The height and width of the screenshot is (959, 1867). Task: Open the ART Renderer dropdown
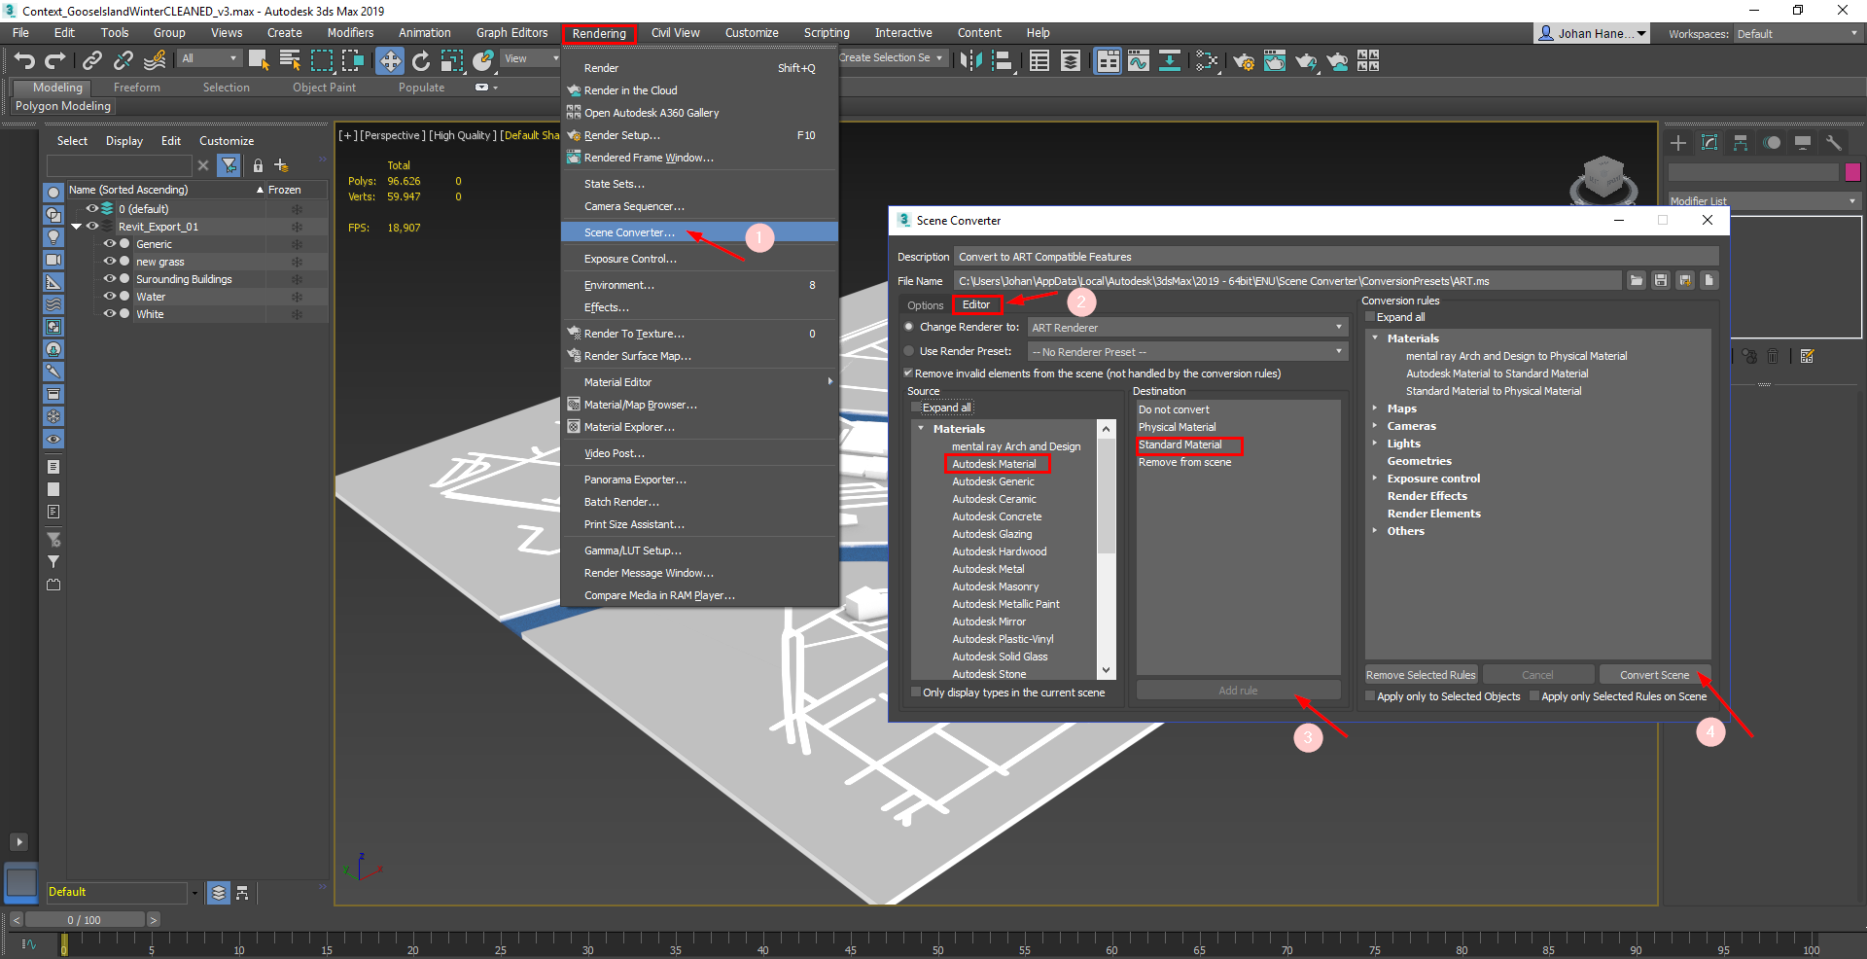[1186, 328]
